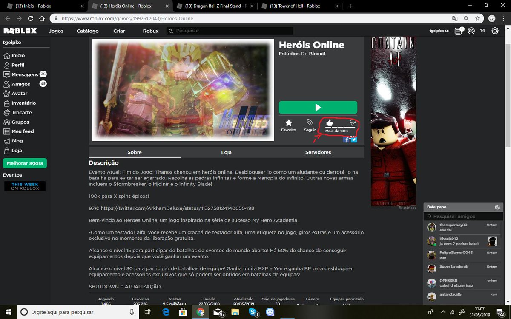
Task: Click the browser home button
Action: click(x=42, y=18)
